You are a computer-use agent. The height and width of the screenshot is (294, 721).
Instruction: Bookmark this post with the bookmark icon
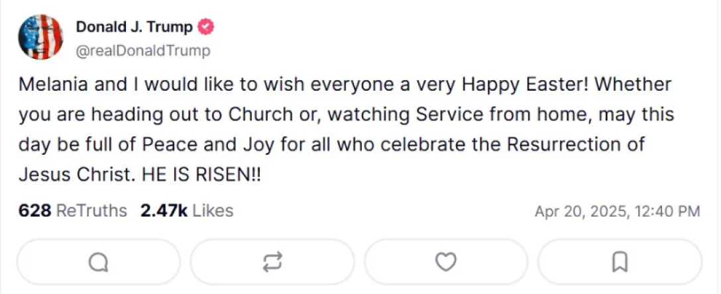(x=620, y=263)
